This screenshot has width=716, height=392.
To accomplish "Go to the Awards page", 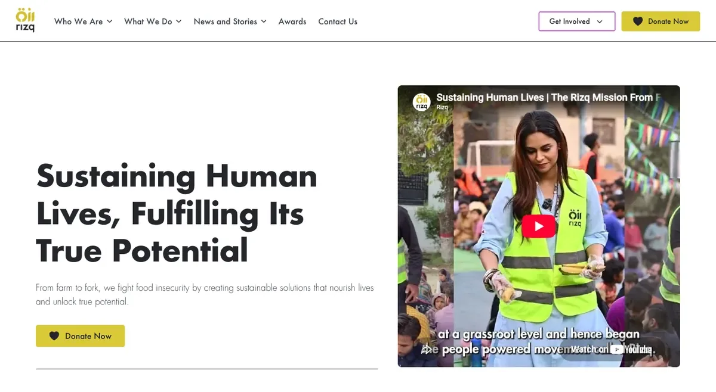I will [x=292, y=21].
